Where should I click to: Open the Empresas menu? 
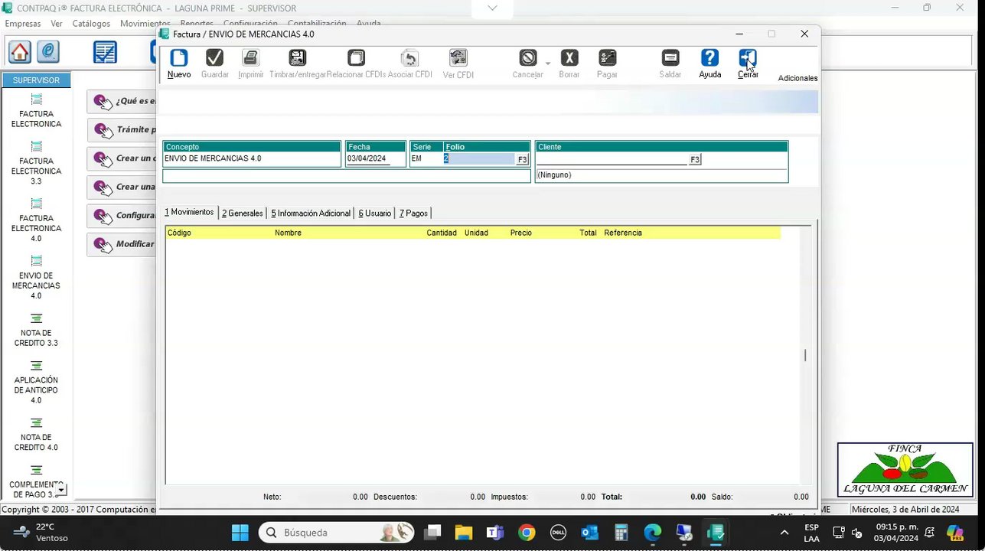coord(23,24)
